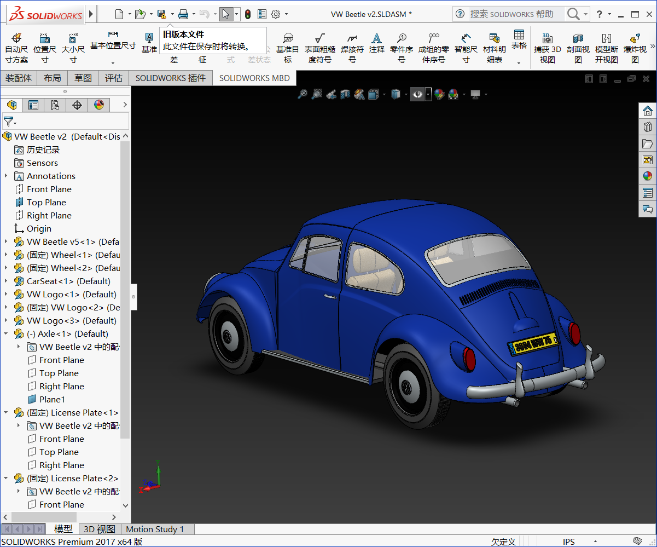Click the Apply Scene icon in view toolbar
The height and width of the screenshot is (547, 657).
453,94
